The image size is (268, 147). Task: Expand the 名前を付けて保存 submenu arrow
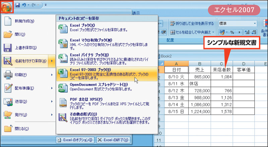coord(52,61)
